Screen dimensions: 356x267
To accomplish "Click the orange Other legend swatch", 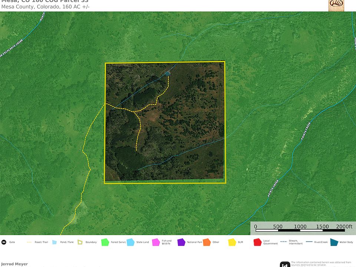I will pos(207,242).
